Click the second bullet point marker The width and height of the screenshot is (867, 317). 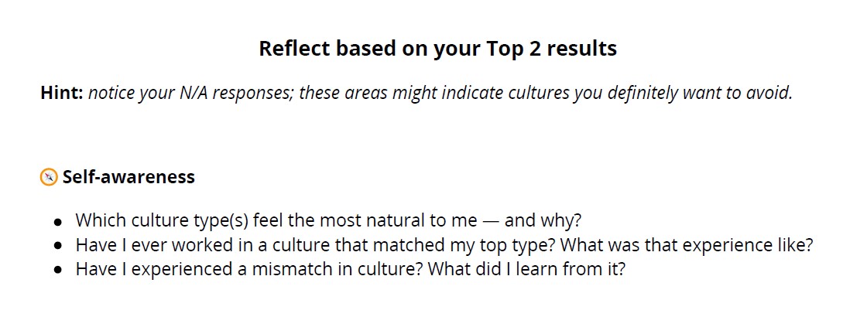coord(58,246)
